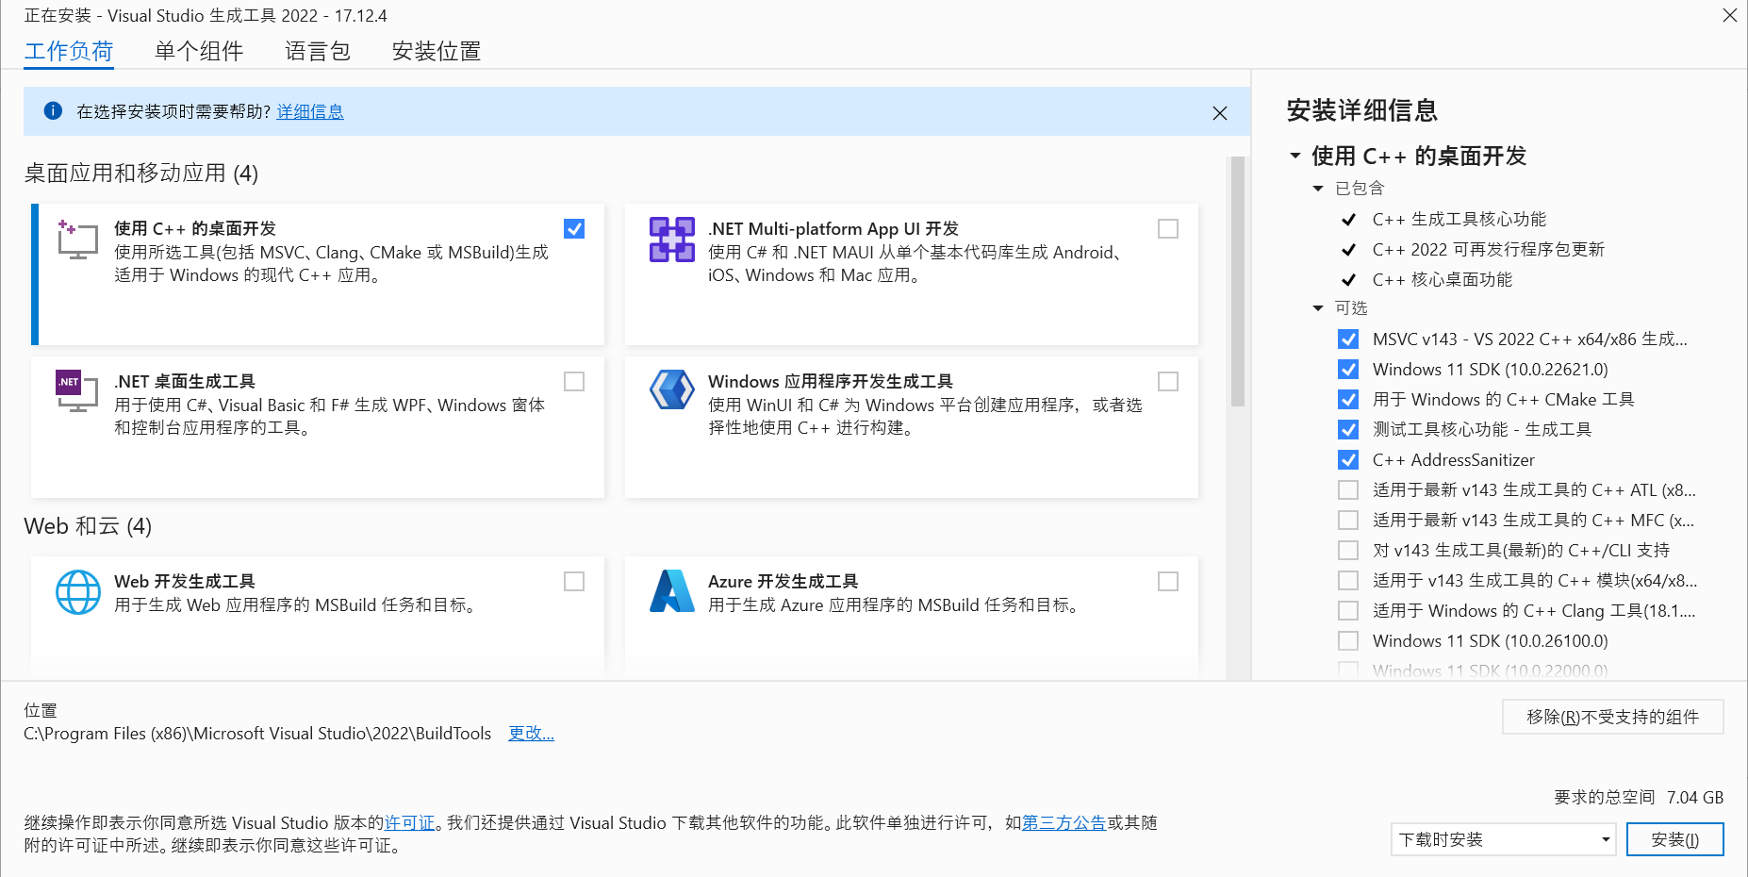Check Windows 11 SDK (10.0.26100.0)
The height and width of the screenshot is (877, 1748).
1349,641
